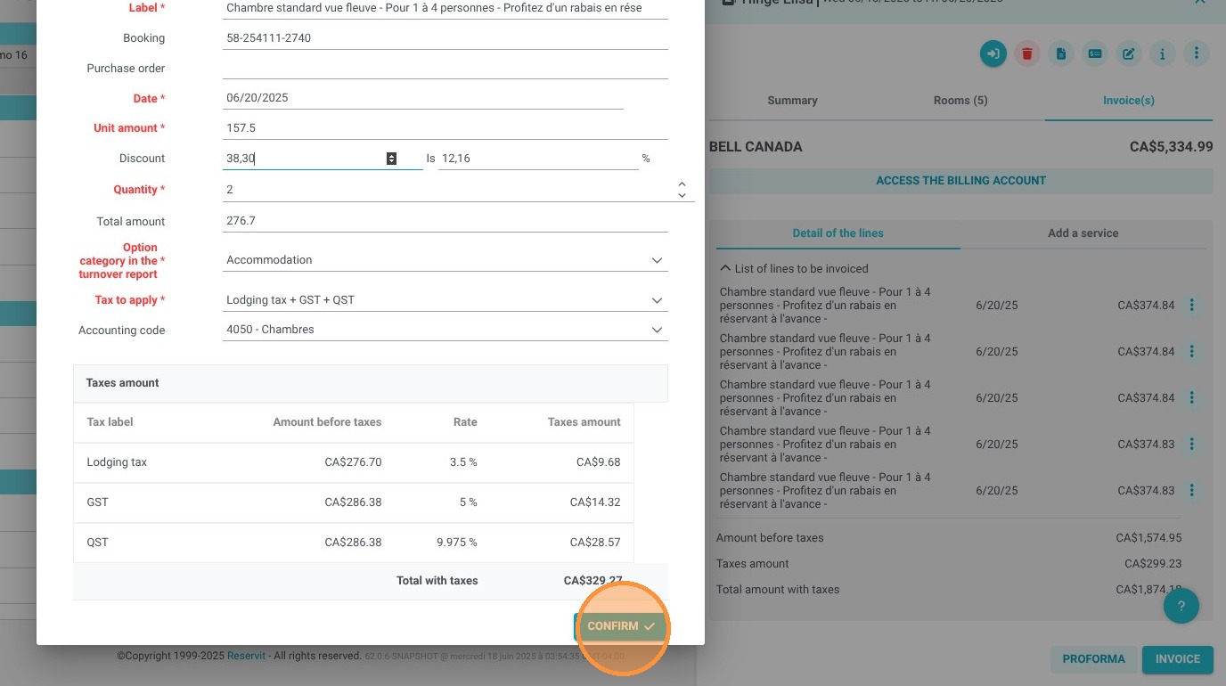The image size is (1226, 686).
Task: Collapse List of lines to be invoiced
Action: [794, 268]
